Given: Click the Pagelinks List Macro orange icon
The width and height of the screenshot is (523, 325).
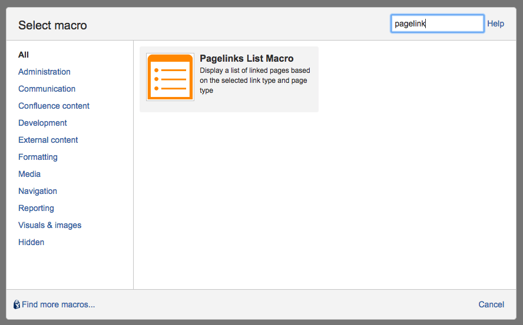Looking at the screenshot, I should [170, 77].
